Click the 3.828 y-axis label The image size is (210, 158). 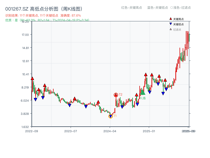(x=25, y=114)
